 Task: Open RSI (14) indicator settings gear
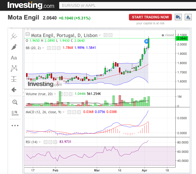tap(50, 142)
